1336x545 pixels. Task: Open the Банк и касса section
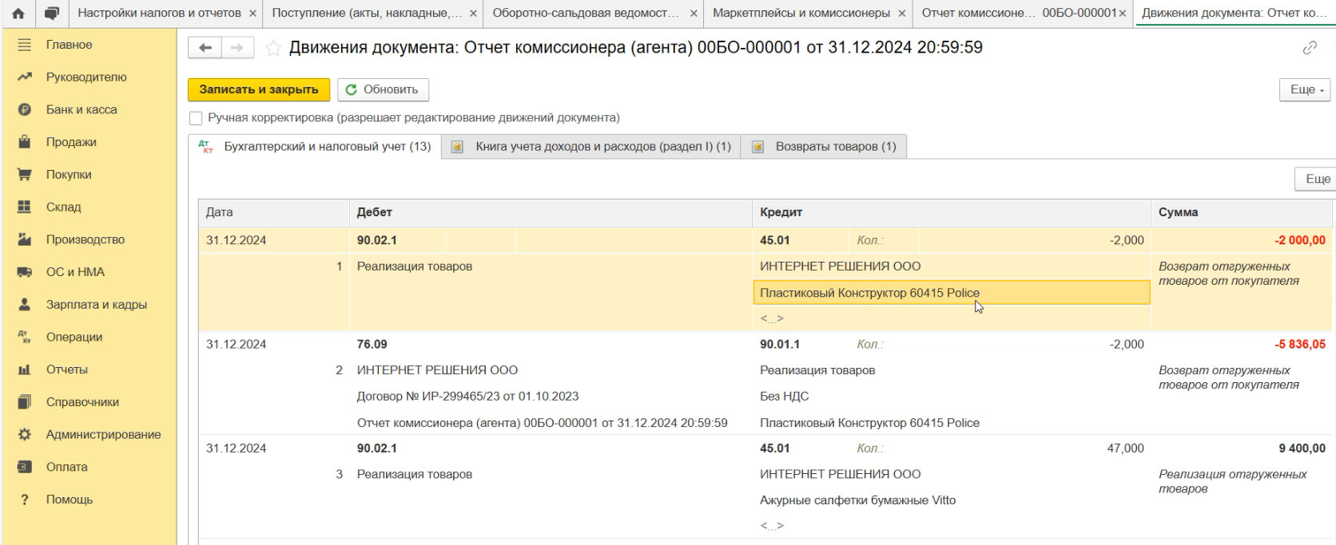81,109
